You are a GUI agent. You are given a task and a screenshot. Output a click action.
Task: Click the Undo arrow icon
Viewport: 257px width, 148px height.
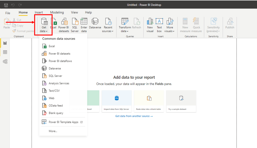tap(13, 5)
